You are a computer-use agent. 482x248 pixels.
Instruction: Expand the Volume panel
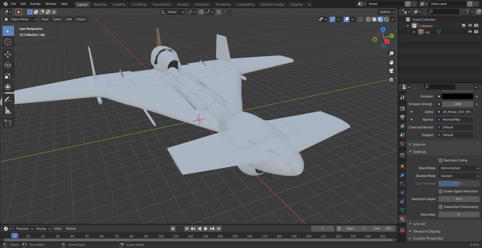tap(419, 144)
